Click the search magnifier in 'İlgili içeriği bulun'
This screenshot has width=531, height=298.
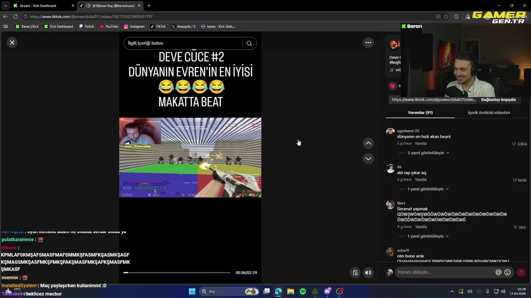click(x=249, y=43)
